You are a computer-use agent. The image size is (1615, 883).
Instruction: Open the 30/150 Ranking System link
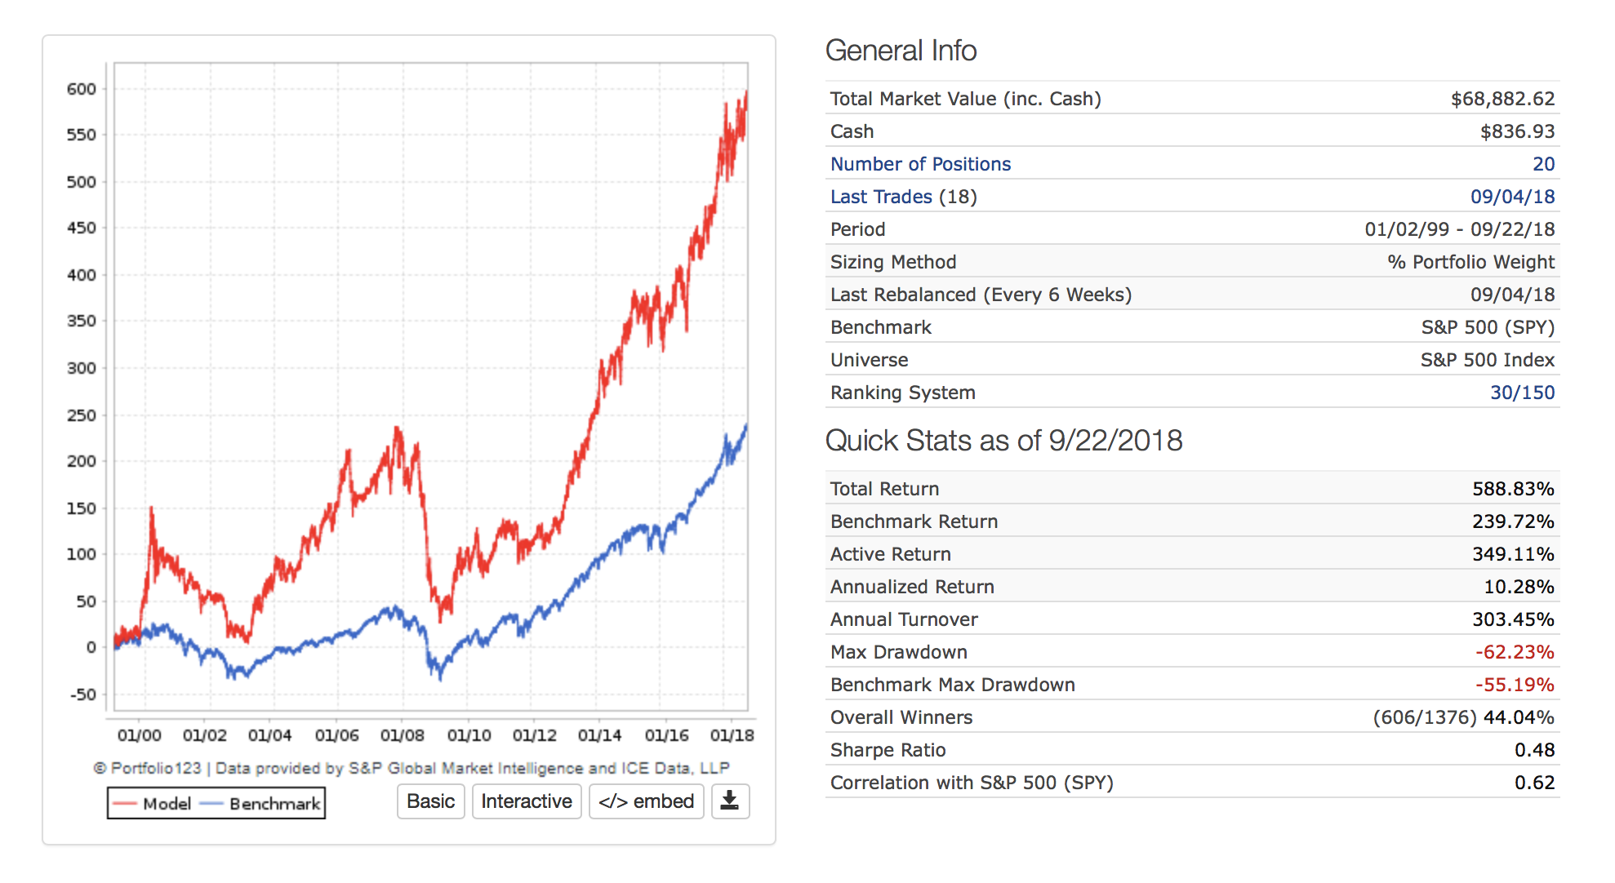pos(1522,393)
